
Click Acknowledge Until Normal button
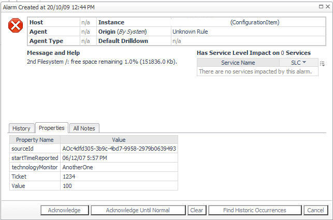pyautogui.click(x=138, y=210)
